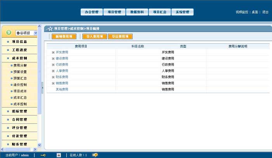
Task: Expand the 建设费用 tree row
Action: [53, 58]
